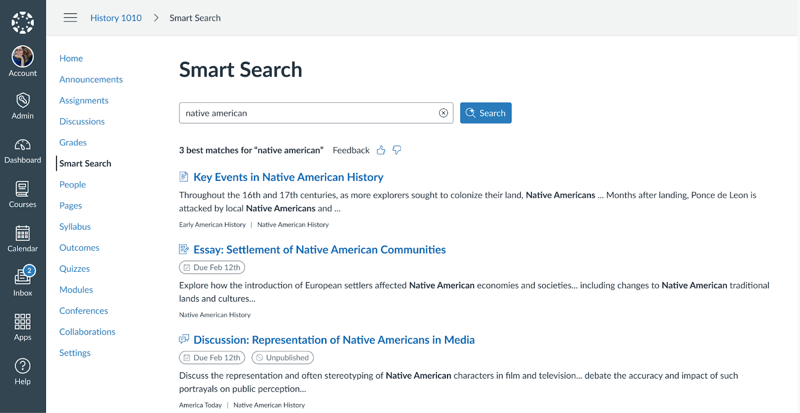Click the 3 best matches results text
This screenshot has height=413, width=800.
coord(251,150)
